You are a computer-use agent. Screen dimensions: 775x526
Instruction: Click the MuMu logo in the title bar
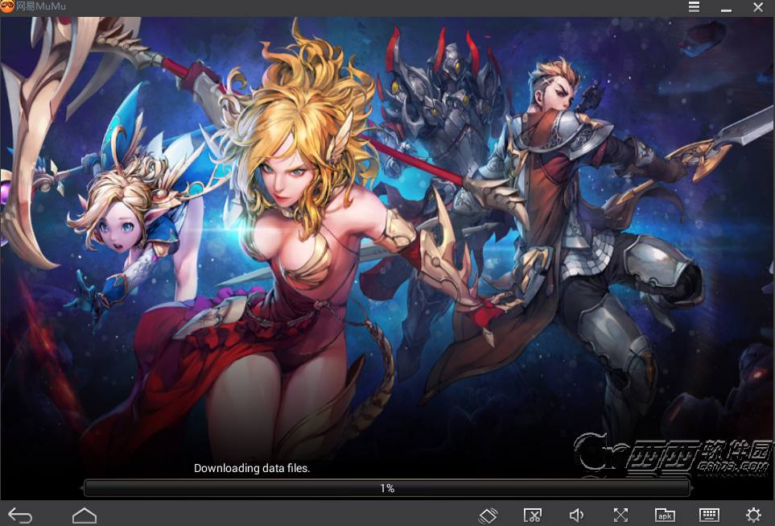tap(7, 6)
